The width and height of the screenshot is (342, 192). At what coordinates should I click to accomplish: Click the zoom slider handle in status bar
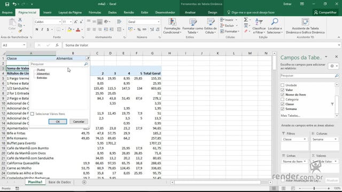[314, 188]
